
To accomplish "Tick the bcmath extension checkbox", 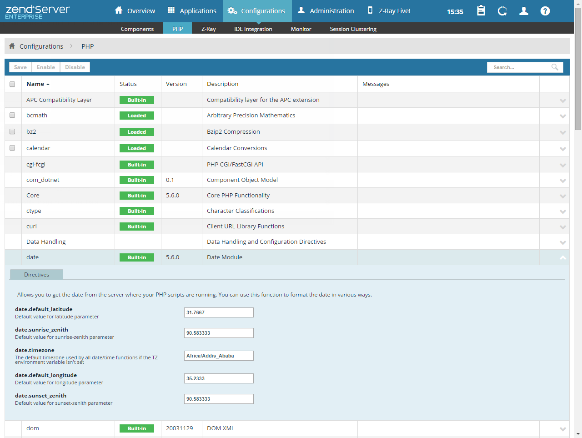I will click(12, 116).
